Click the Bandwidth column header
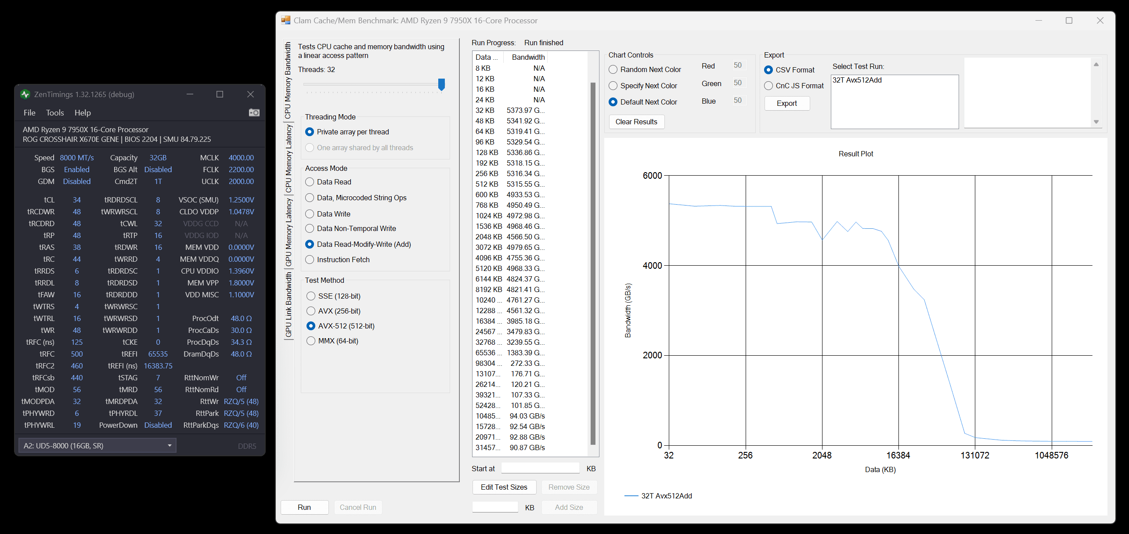1129x534 pixels. click(x=528, y=57)
